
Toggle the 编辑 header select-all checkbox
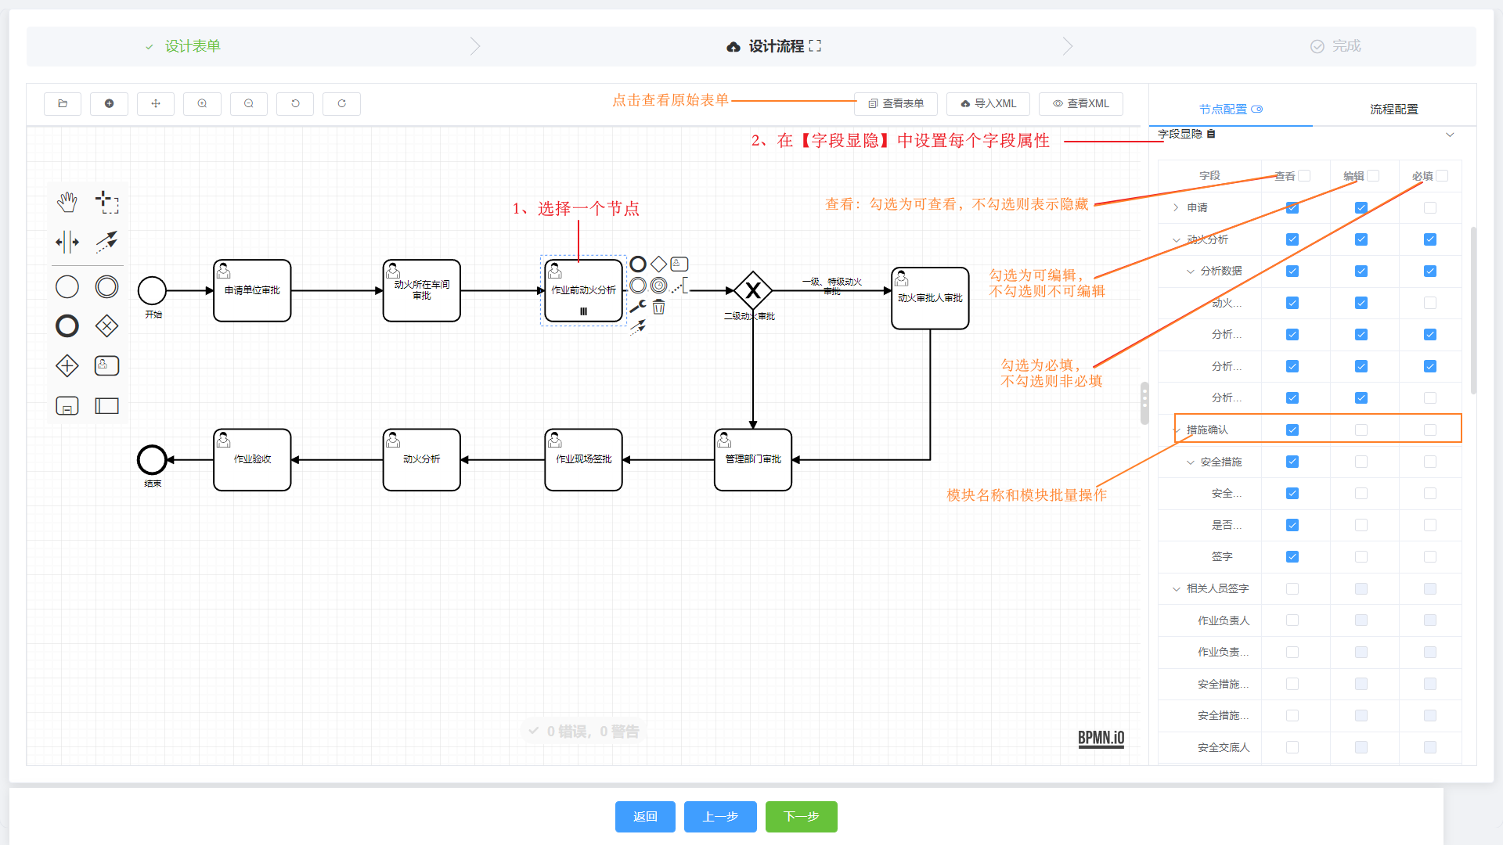click(1373, 176)
